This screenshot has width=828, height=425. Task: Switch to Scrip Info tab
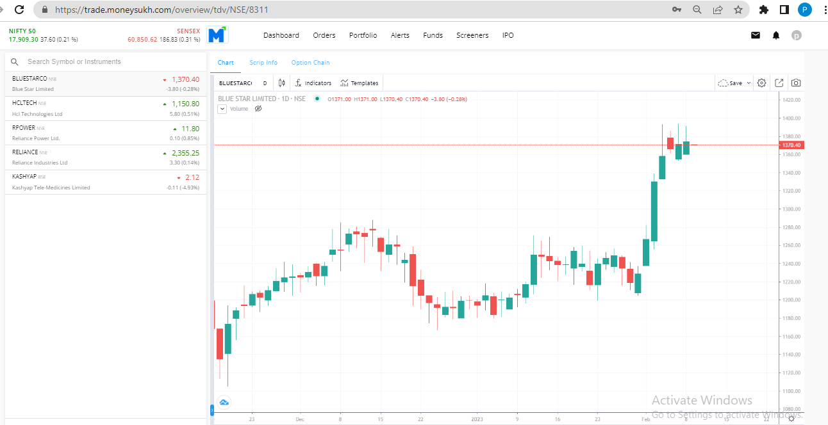click(x=263, y=62)
